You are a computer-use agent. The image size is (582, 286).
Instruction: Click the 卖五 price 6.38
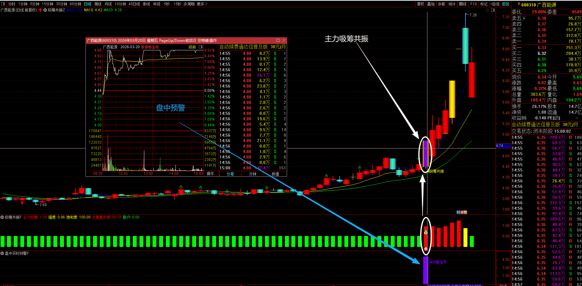pos(542,18)
